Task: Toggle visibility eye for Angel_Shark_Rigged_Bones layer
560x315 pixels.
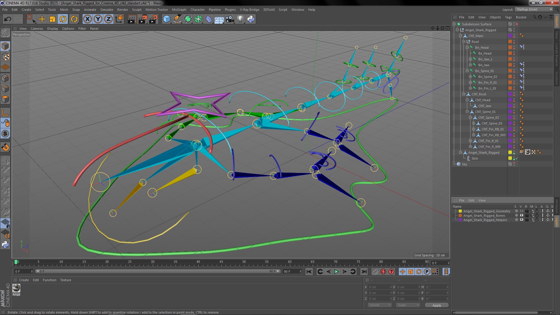Action: (521, 216)
